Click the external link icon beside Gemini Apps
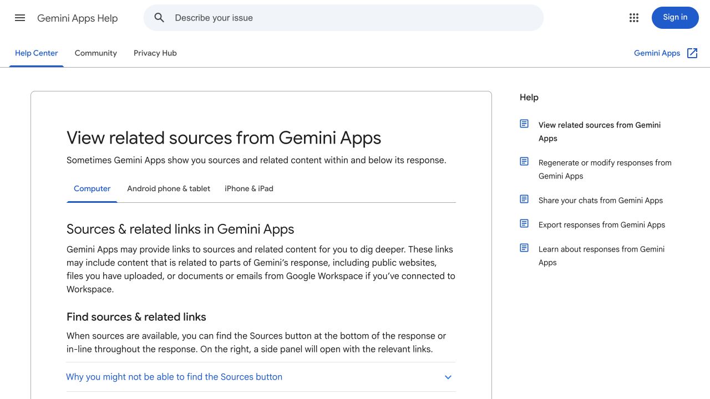Image resolution: width=710 pixels, height=399 pixels. [692, 53]
